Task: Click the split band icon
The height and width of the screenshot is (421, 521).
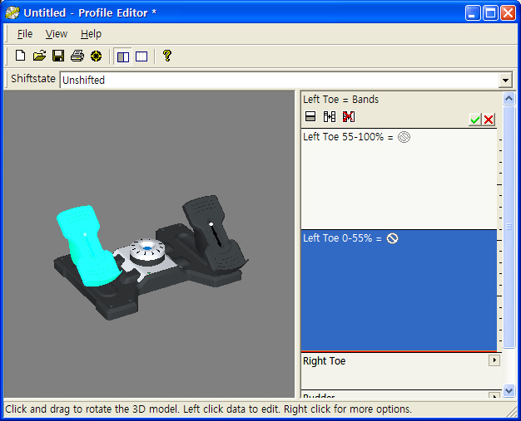Action: (x=310, y=117)
